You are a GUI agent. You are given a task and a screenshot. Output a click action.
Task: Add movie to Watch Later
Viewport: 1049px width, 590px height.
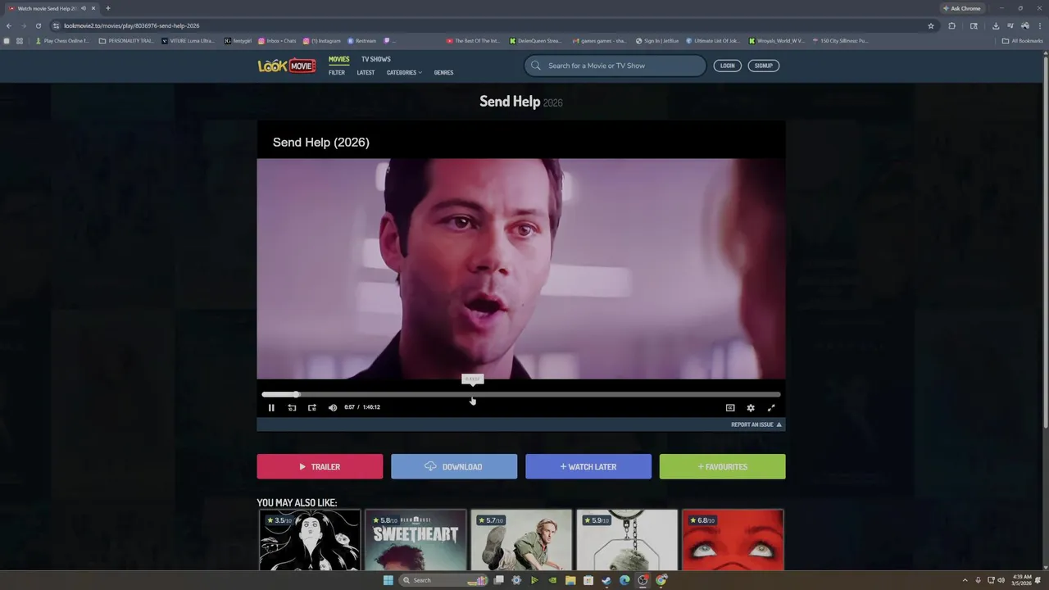click(588, 466)
